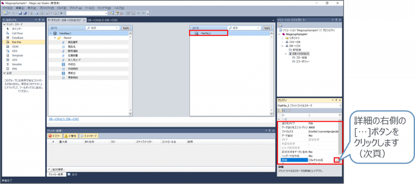This screenshot has height=184, width=415.
Task: Toggle the 0 エラー errors filter
Action: tap(56, 136)
